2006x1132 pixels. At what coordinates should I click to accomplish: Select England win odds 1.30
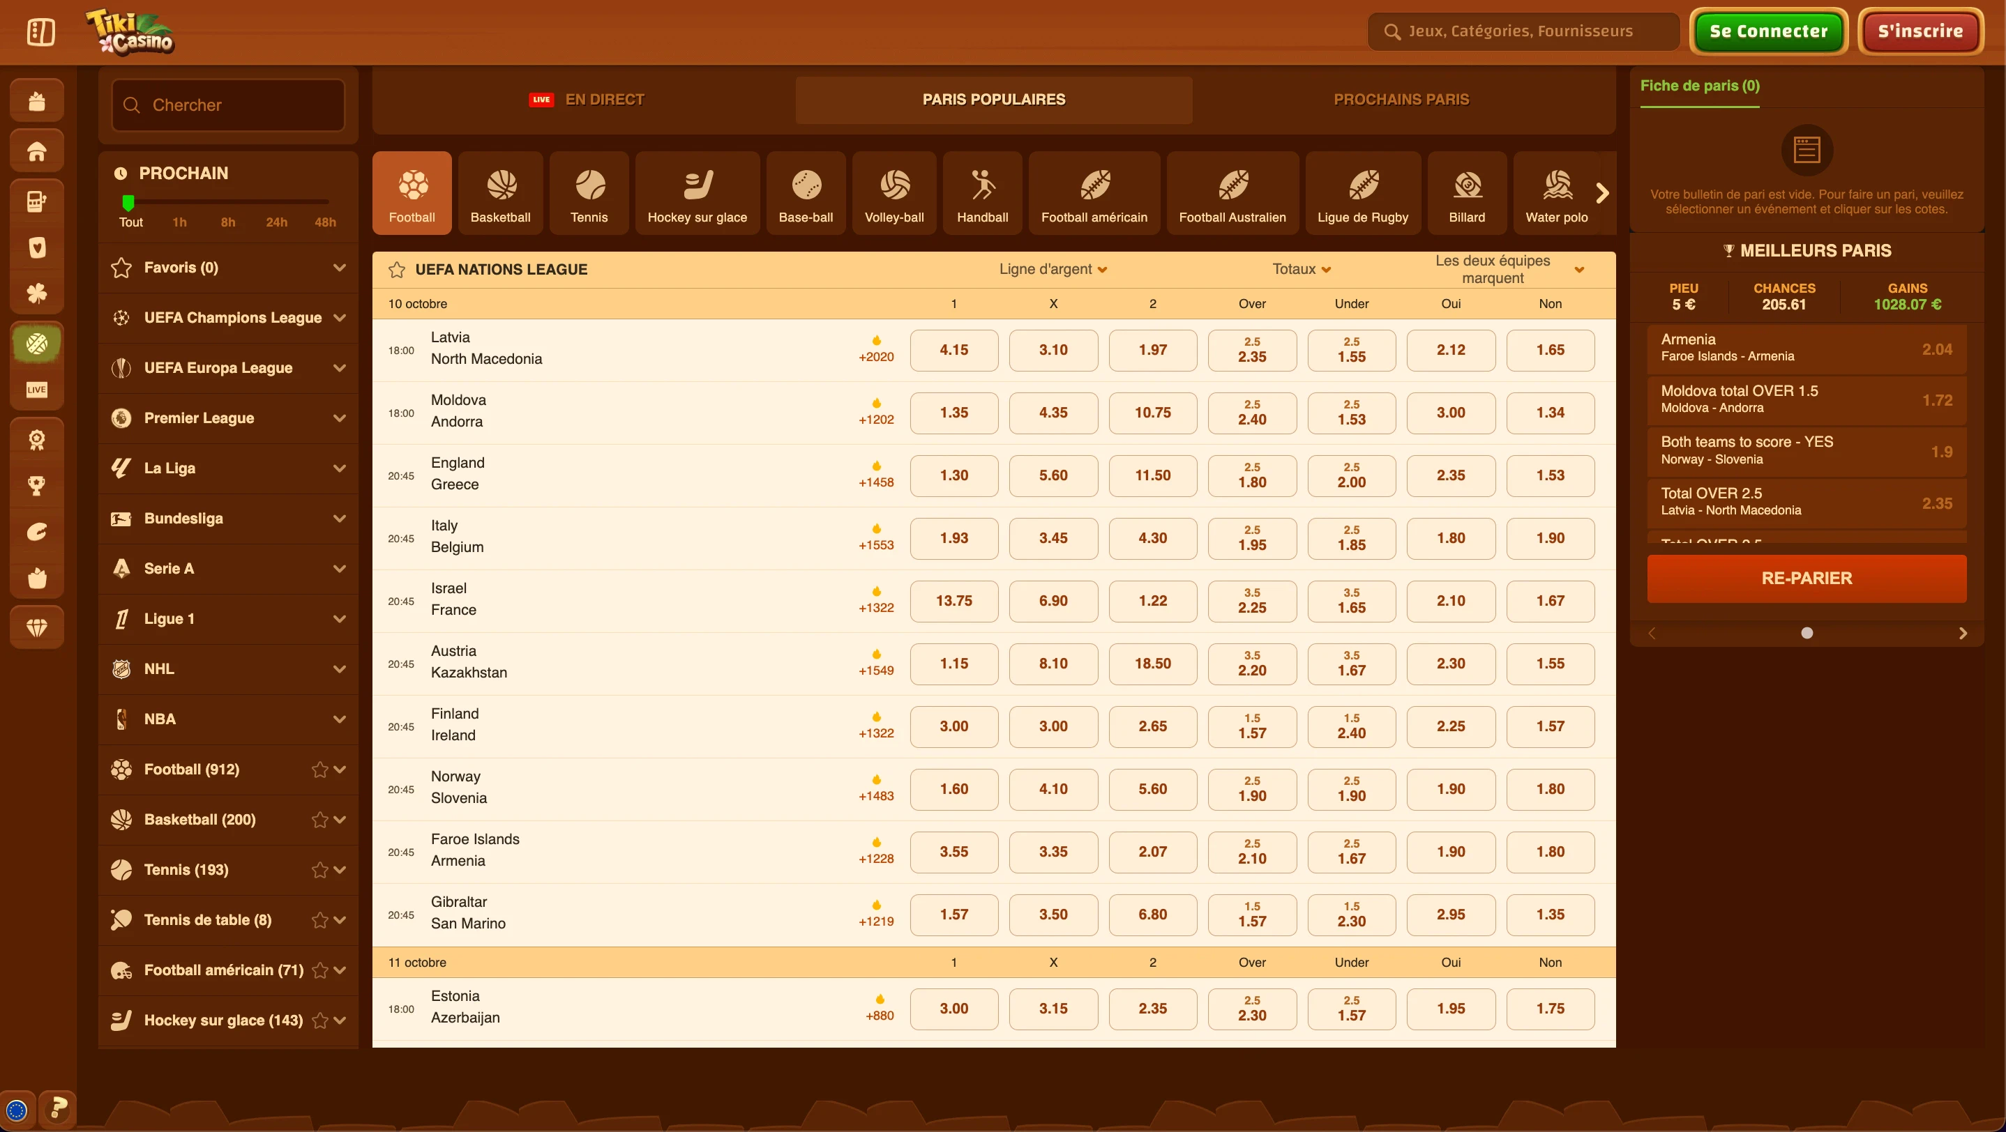click(954, 475)
